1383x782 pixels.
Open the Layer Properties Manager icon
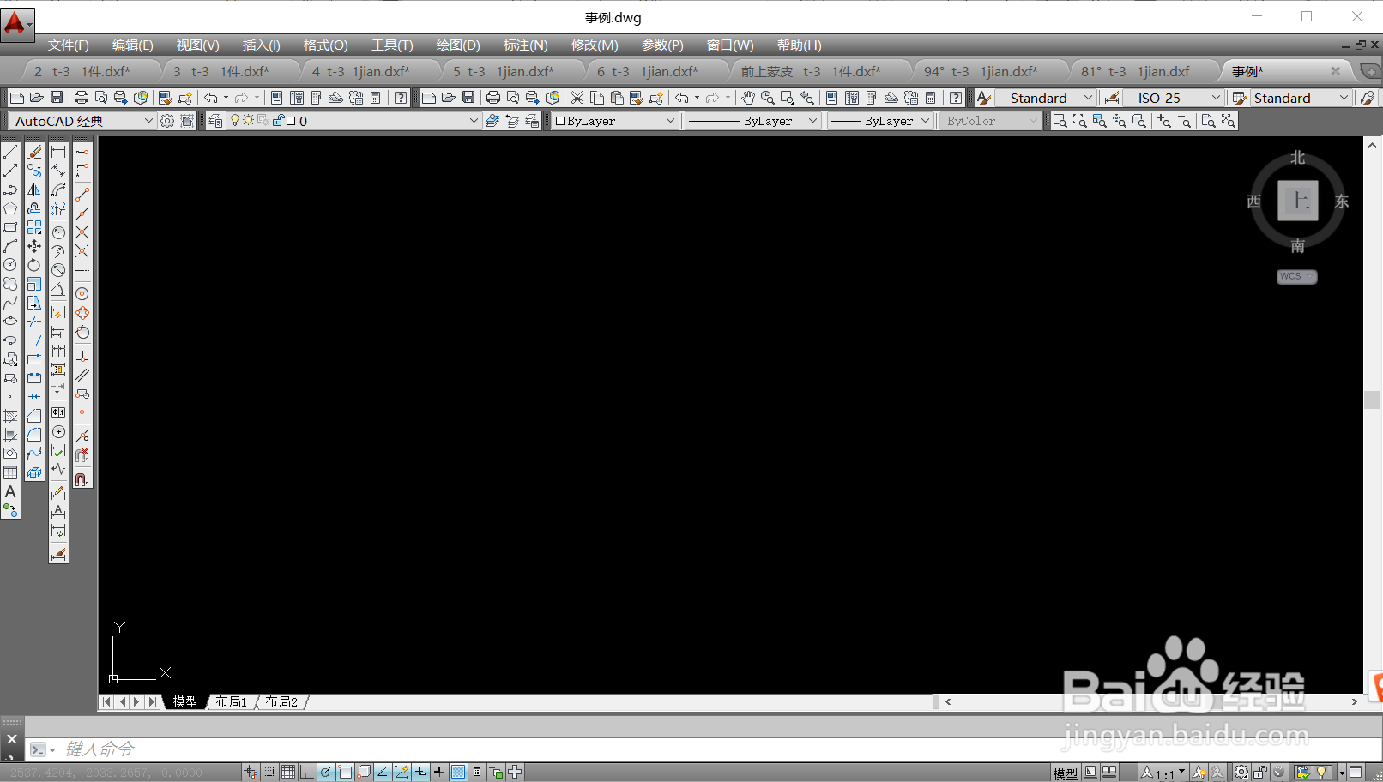click(215, 121)
